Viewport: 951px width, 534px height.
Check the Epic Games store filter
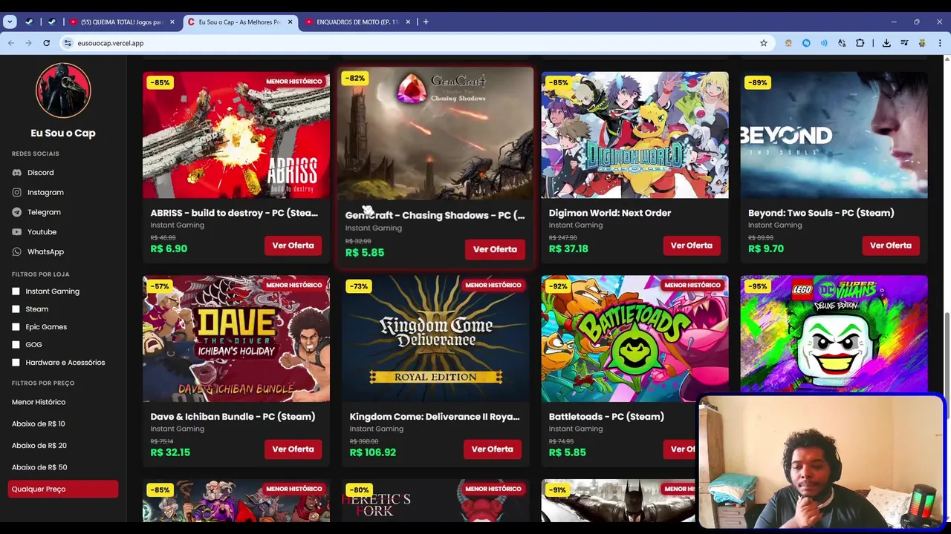pos(16,327)
